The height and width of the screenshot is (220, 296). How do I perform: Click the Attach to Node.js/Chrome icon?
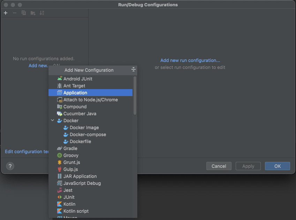pyautogui.click(x=60, y=100)
